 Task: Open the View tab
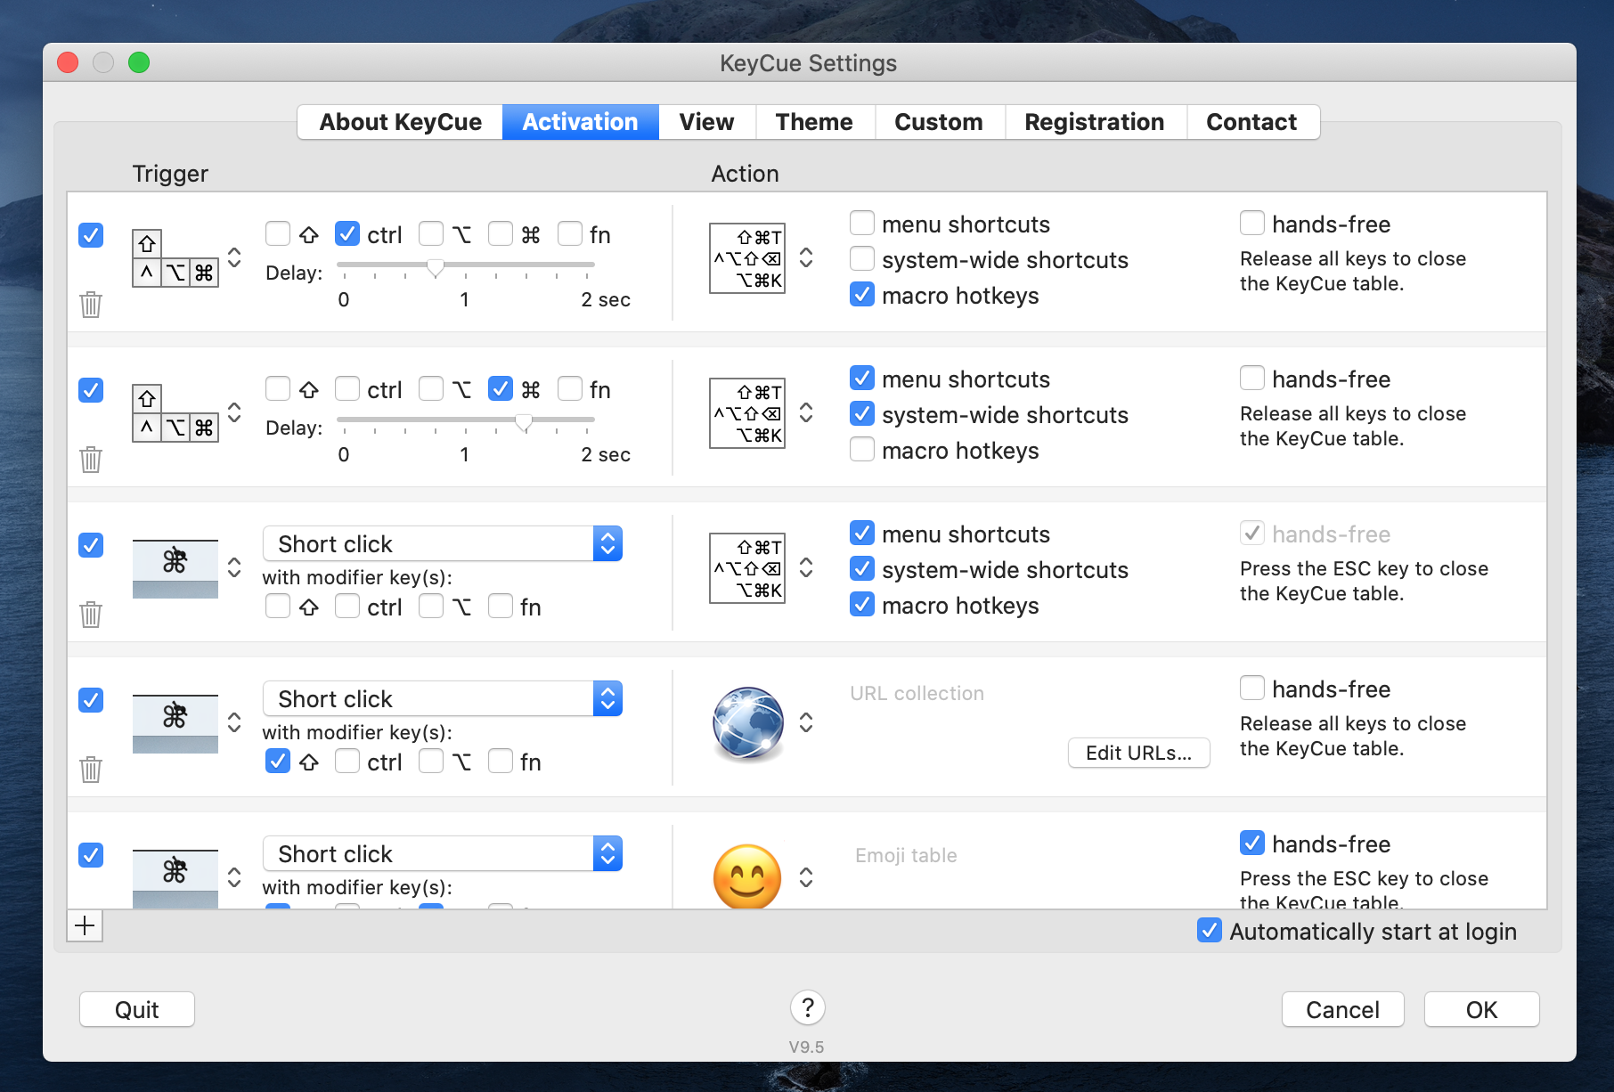coord(707,122)
